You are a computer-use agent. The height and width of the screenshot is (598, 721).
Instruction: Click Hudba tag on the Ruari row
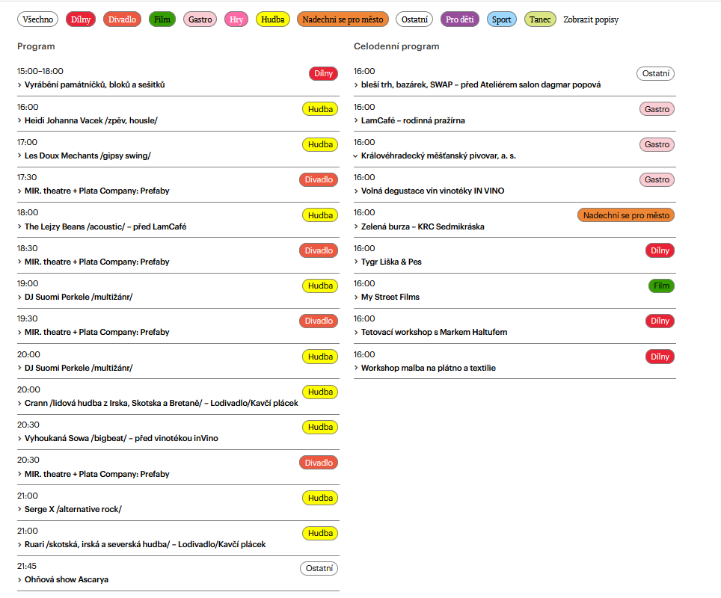320,533
